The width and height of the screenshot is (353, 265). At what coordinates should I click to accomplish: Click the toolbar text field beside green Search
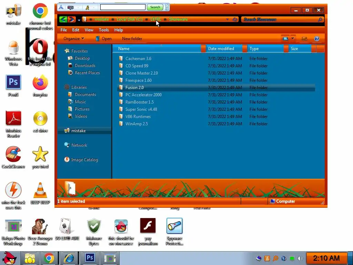pos(123,7)
